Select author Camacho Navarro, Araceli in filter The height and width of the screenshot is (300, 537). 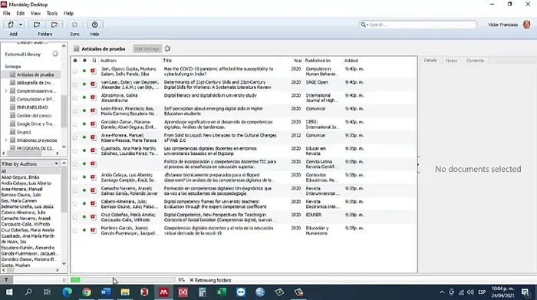pyautogui.click(x=25, y=219)
